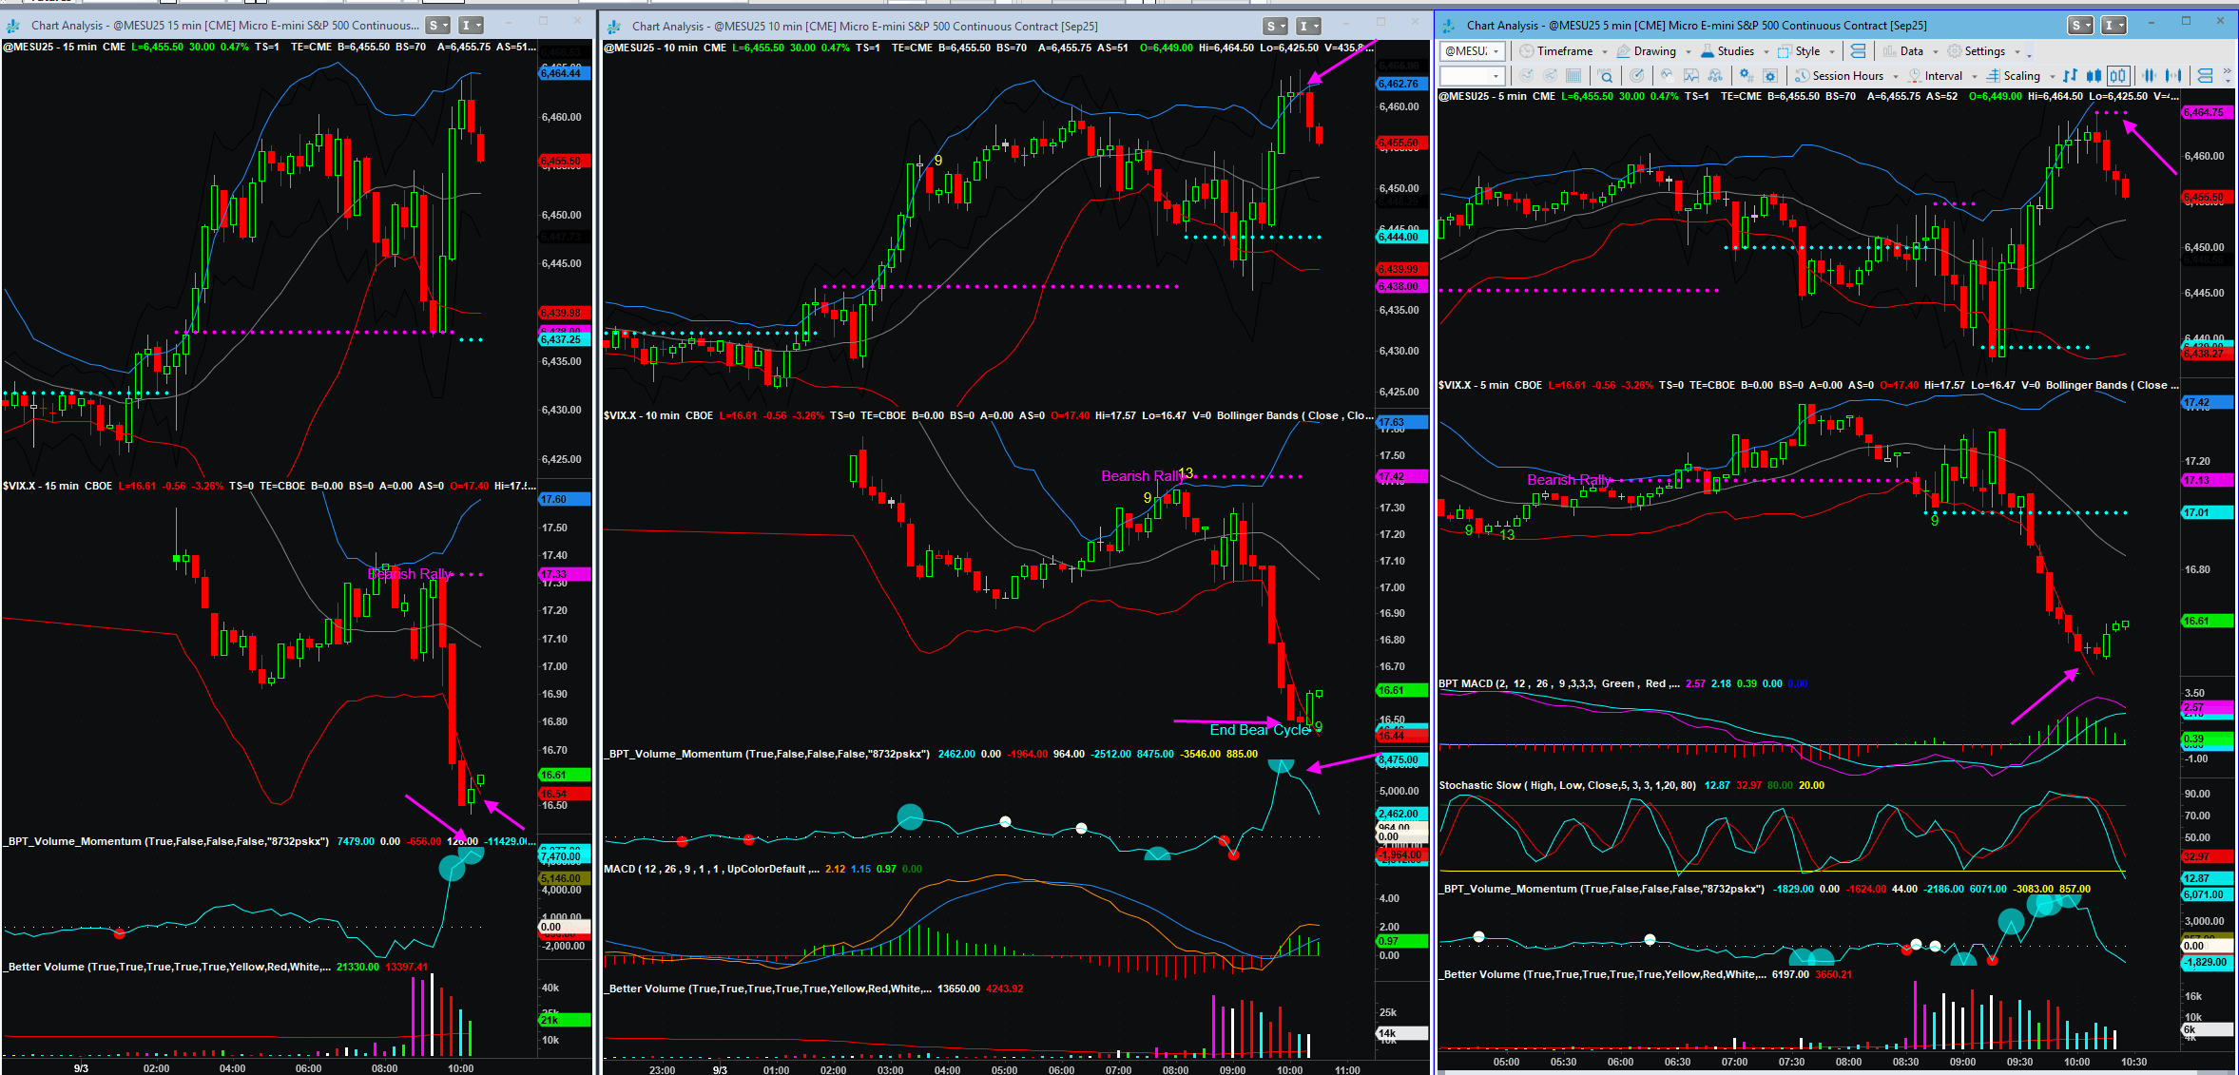Screen dimensions: 2239x1075
Task: Click the calendar grid icon
Action: pos(1573,76)
